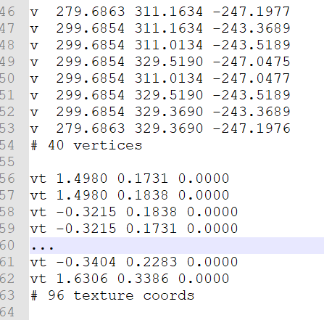Select texture line 'vt -0.3215 0.1838 0.0000'
This screenshot has width=324, height=320.
click(134, 212)
